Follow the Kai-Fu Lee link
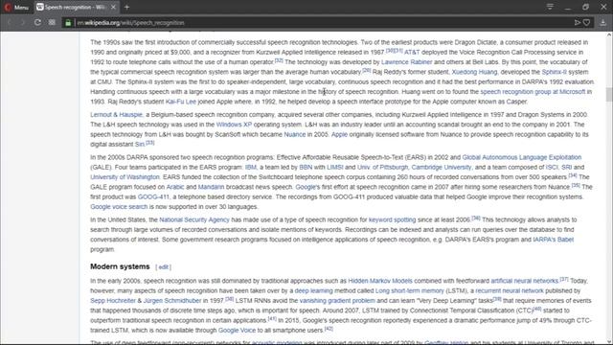The width and height of the screenshot is (613, 345). point(181,102)
